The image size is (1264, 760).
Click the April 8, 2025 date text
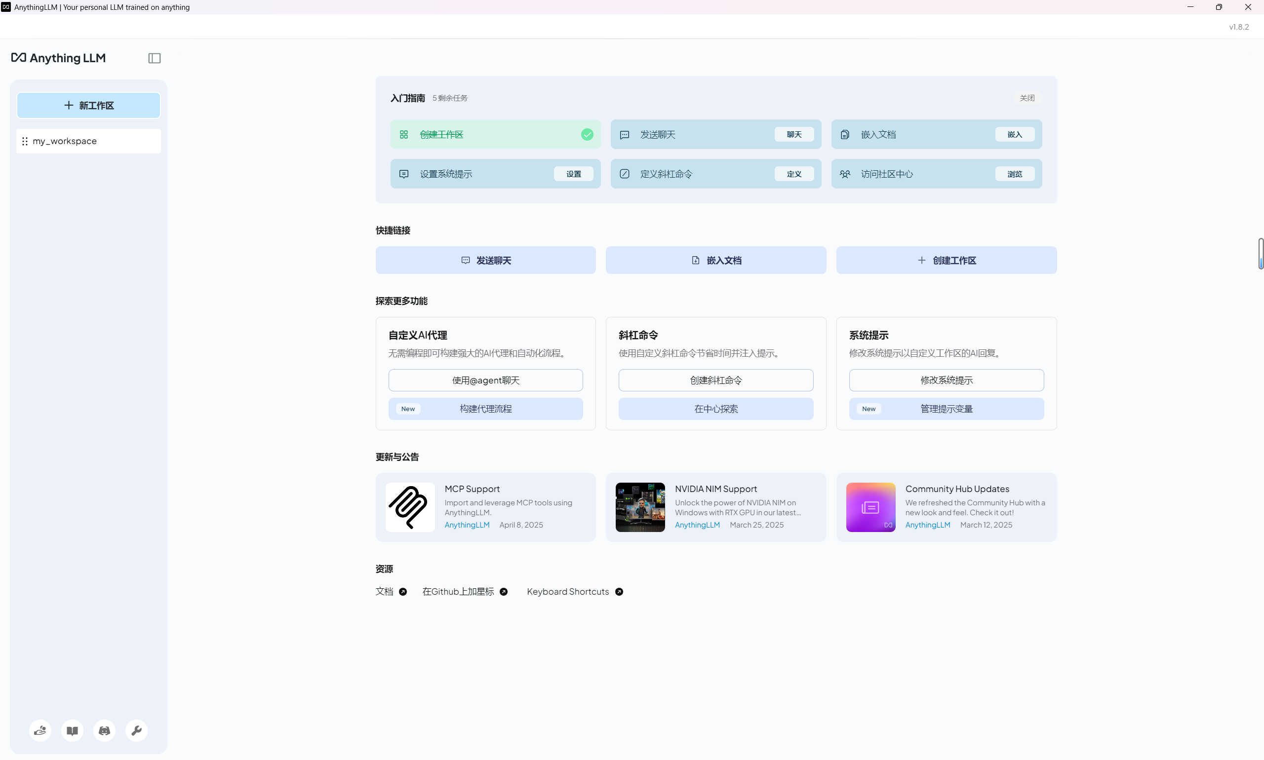pos(521,526)
